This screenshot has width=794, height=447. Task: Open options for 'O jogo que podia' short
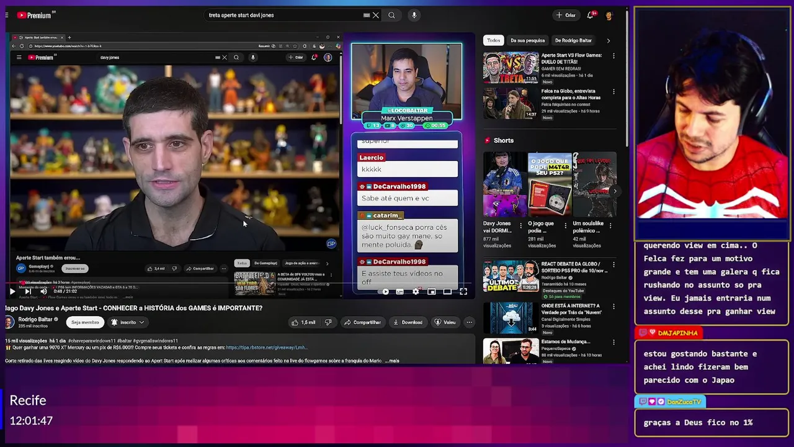[x=565, y=226]
